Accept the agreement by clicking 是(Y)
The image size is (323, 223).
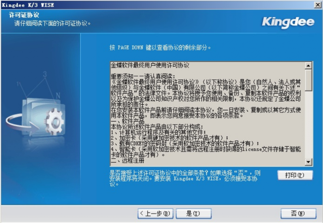click(193, 214)
